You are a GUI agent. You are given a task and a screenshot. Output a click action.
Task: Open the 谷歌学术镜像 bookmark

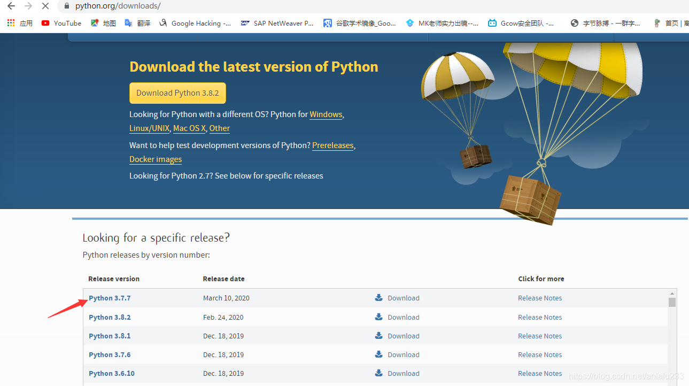coord(360,23)
